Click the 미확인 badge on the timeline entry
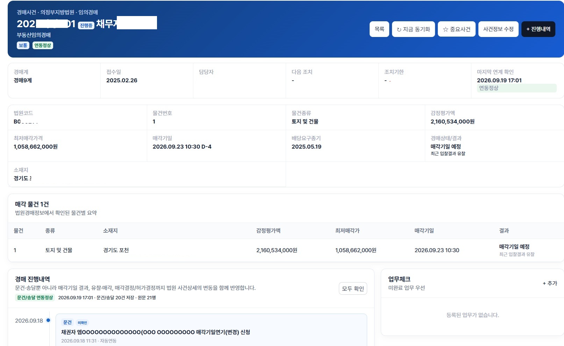This screenshot has height=346, width=564. [82, 323]
